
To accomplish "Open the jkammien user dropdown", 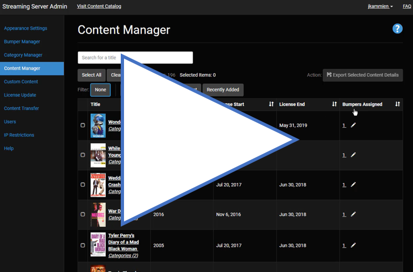I will pyautogui.click(x=380, y=6).
